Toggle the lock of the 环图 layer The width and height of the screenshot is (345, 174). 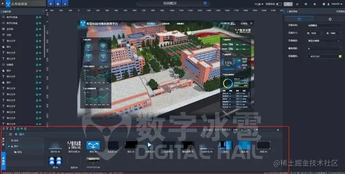click(37, 35)
